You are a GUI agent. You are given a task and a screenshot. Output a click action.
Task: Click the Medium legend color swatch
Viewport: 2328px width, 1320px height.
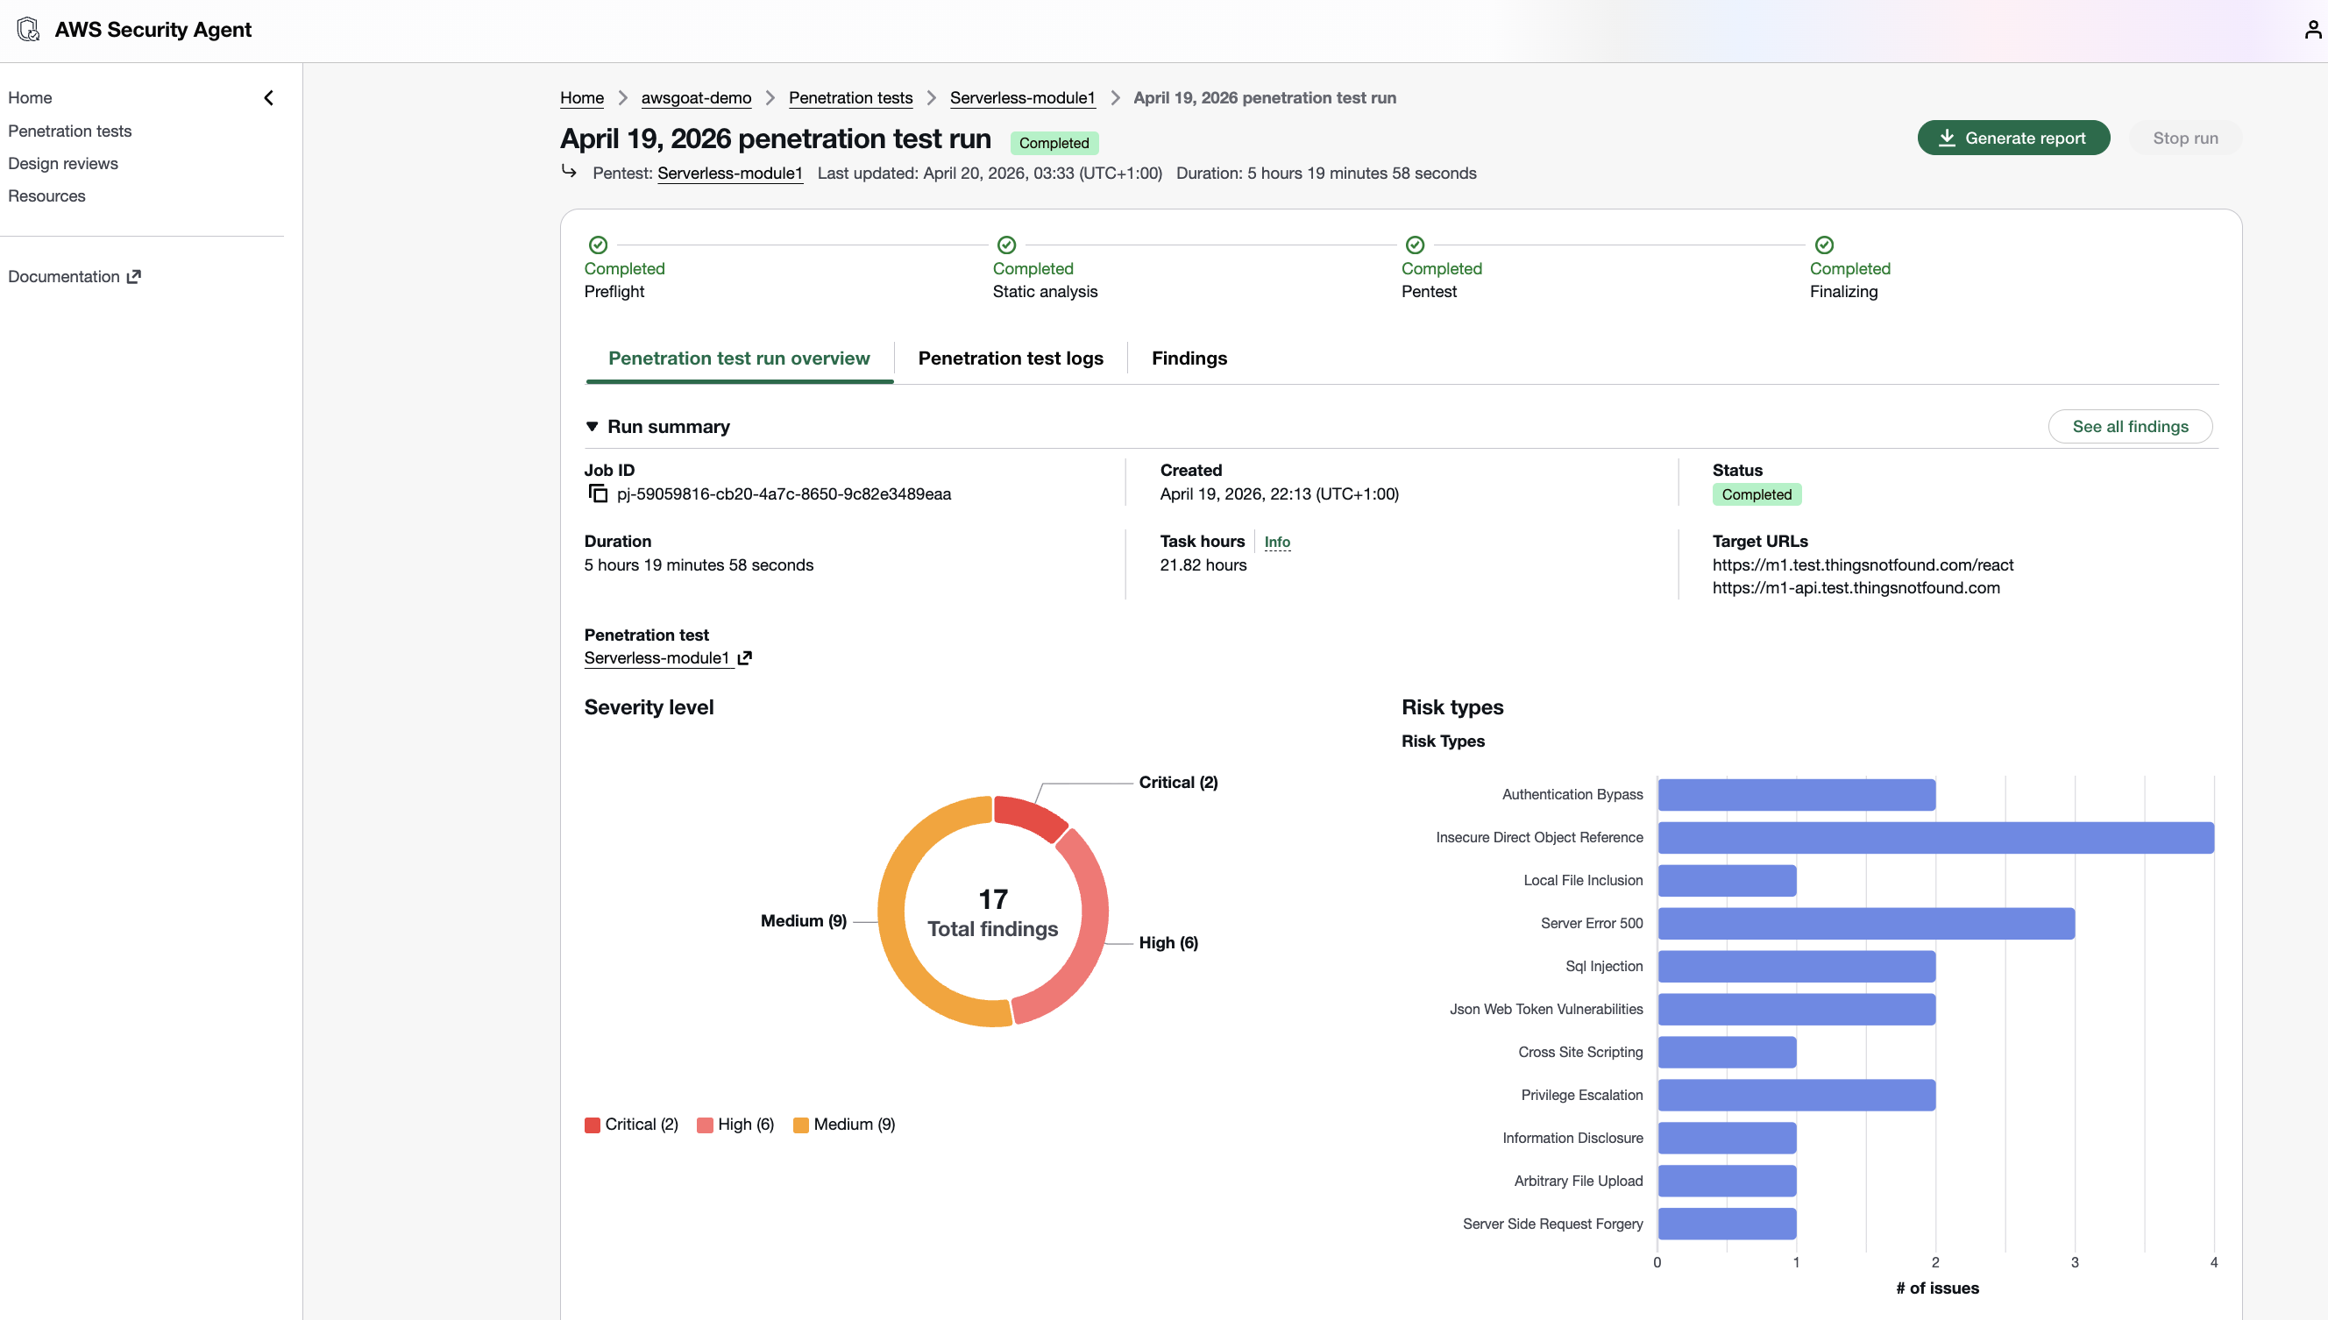[x=800, y=1125]
